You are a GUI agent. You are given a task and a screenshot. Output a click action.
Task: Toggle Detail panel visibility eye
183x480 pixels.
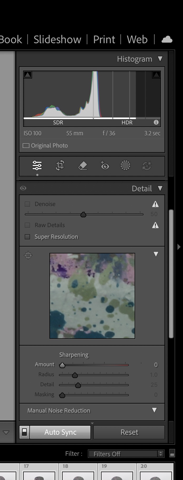pyautogui.click(x=23, y=188)
